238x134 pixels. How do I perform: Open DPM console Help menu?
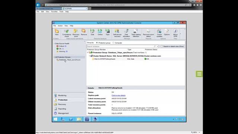[x=71, y=26]
